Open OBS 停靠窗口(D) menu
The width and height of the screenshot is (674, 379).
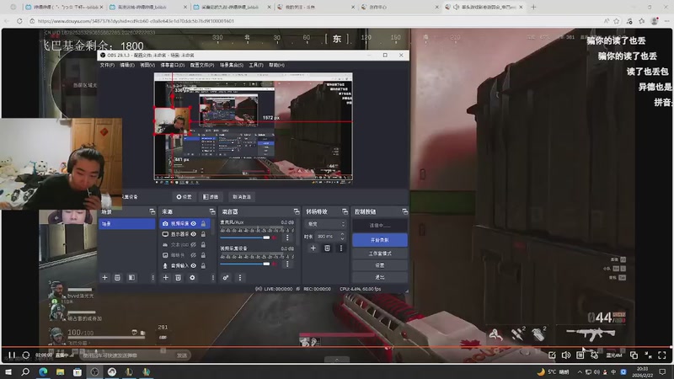173,66
